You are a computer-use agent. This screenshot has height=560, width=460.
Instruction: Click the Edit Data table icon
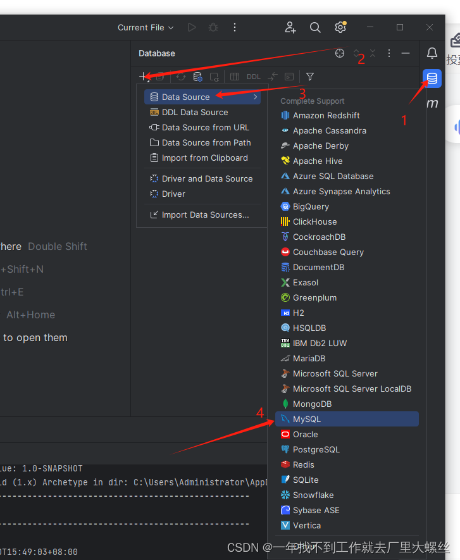pos(235,77)
